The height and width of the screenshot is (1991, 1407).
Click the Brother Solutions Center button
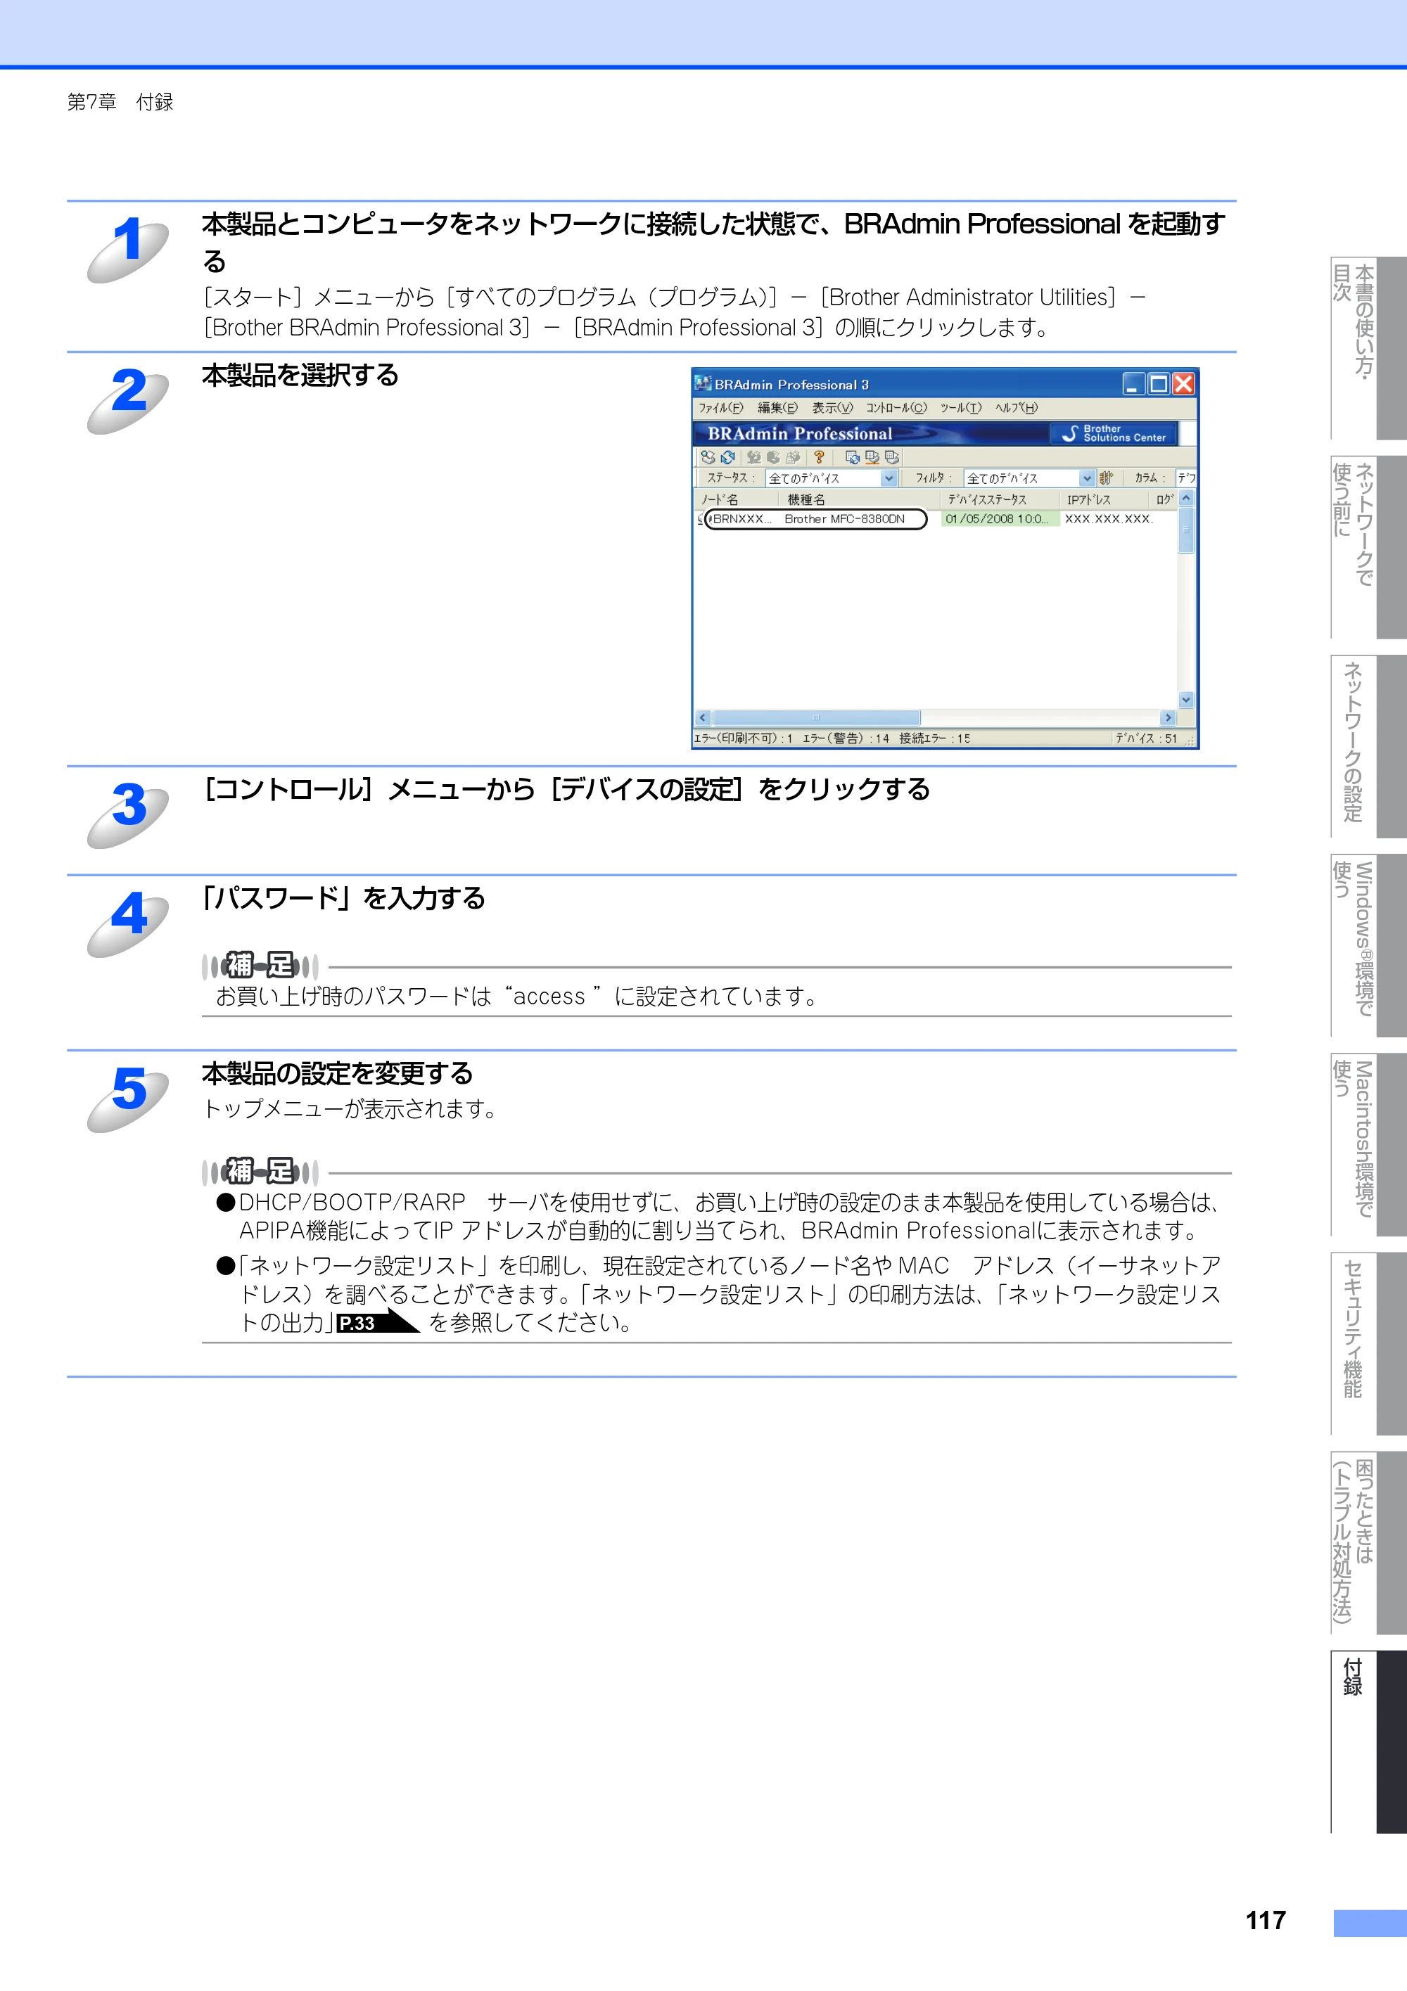tap(1113, 434)
